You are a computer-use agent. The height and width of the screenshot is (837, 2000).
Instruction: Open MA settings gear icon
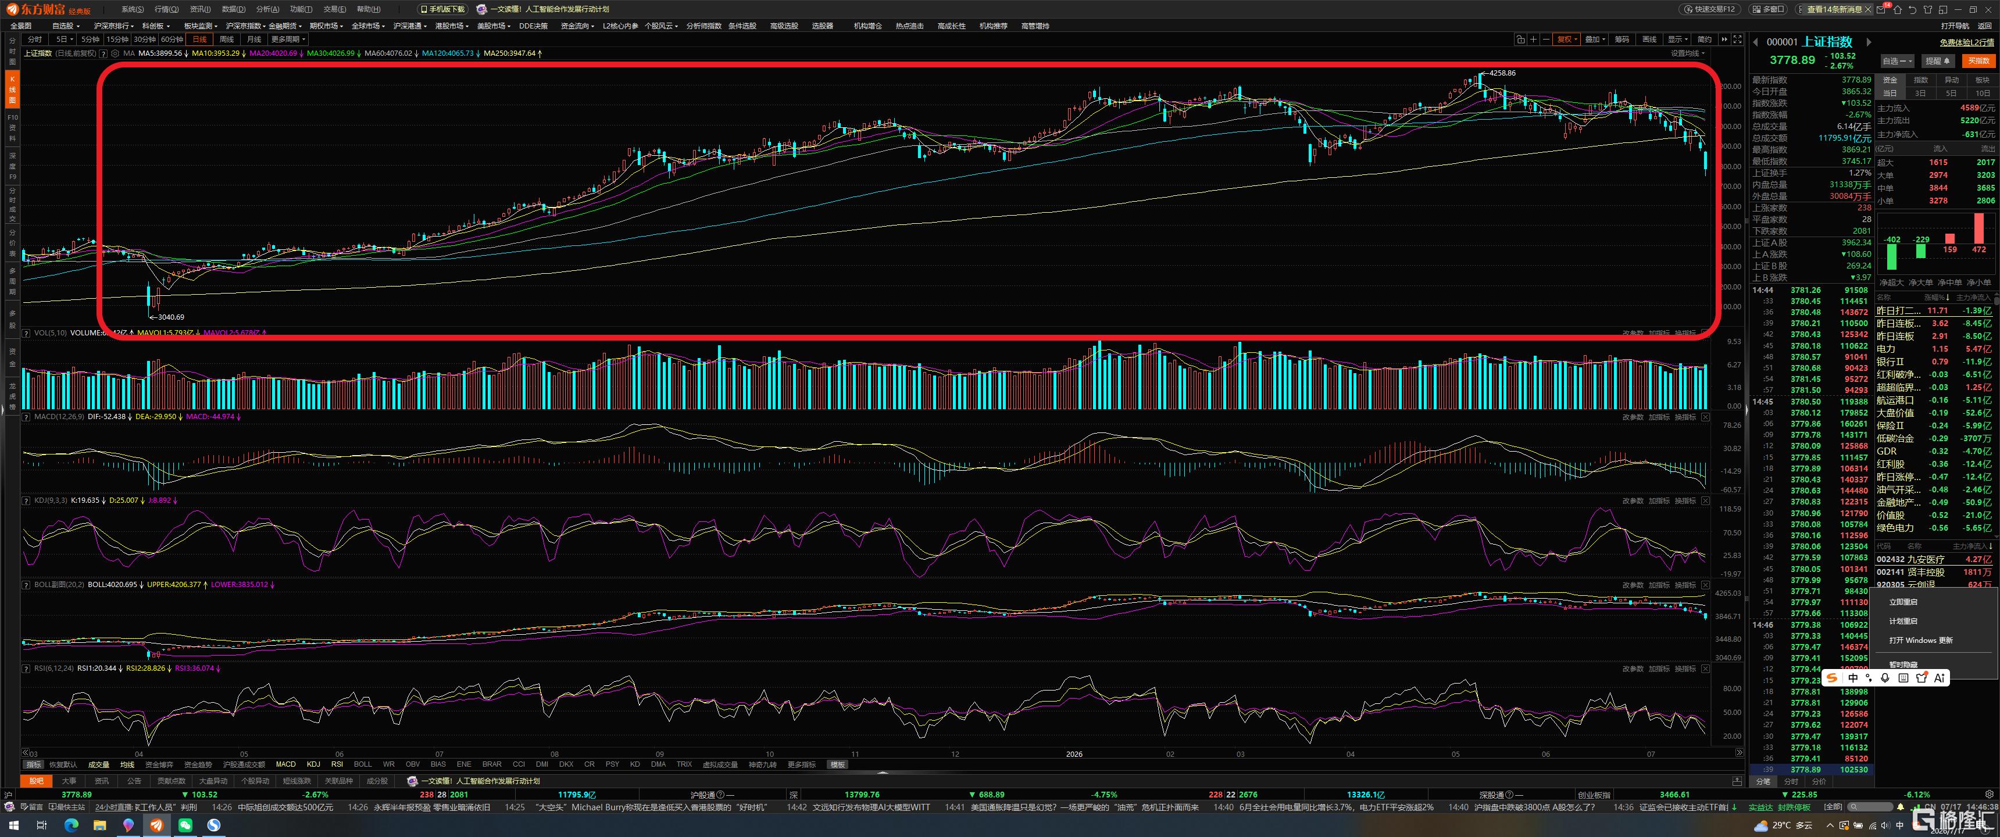pyautogui.click(x=115, y=53)
